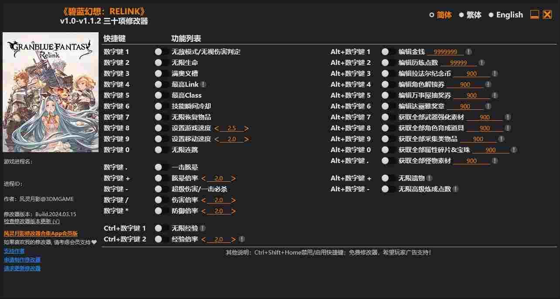The width and height of the screenshot is (560, 299).
Task: Click the info icon for 获取全部武器强化素材
Action: click(x=508, y=117)
